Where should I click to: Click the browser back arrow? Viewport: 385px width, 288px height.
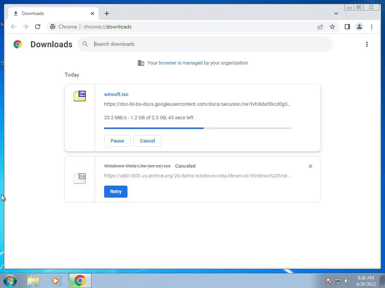(x=14, y=27)
